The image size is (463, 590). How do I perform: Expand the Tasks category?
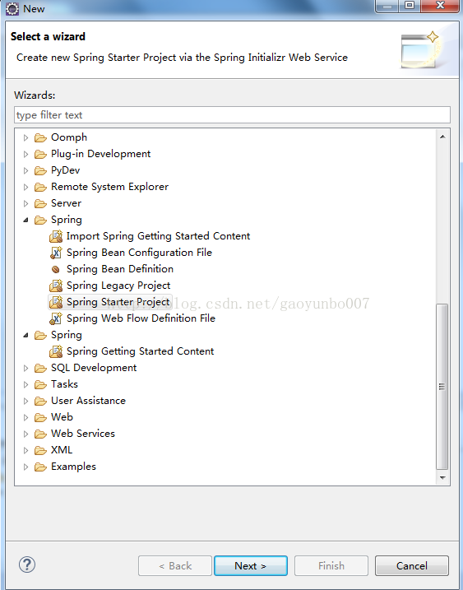[x=25, y=384]
